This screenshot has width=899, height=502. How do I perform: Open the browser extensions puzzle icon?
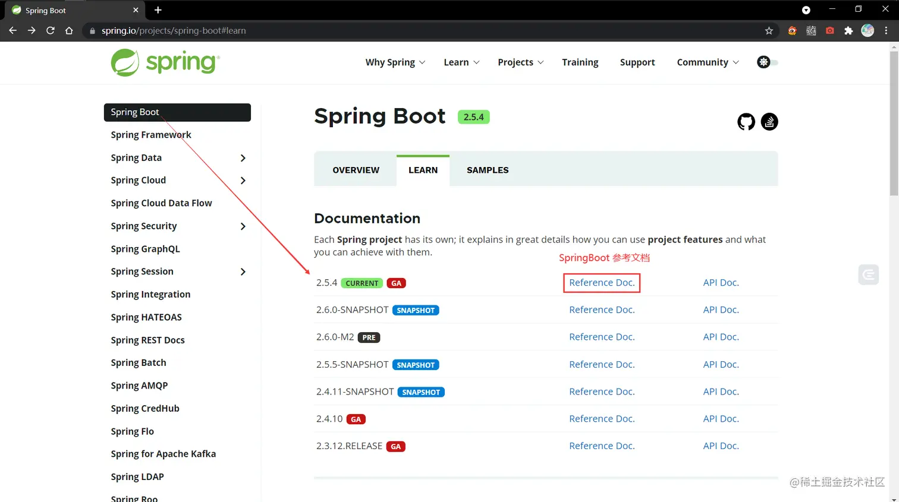click(848, 30)
